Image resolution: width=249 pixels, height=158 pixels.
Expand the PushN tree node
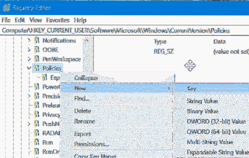(29, 124)
